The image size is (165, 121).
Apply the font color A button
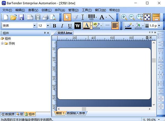pos(86,26)
